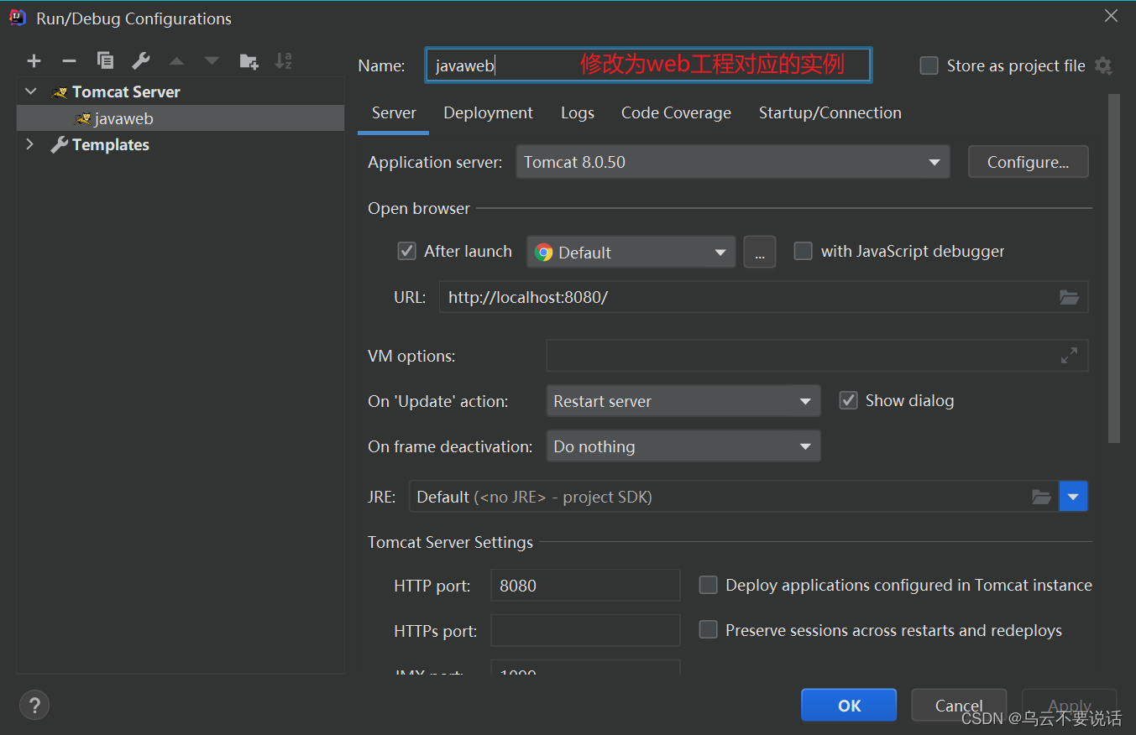Image resolution: width=1136 pixels, height=735 pixels.
Task: Switch to Server tab
Action: [x=394, y=113]
